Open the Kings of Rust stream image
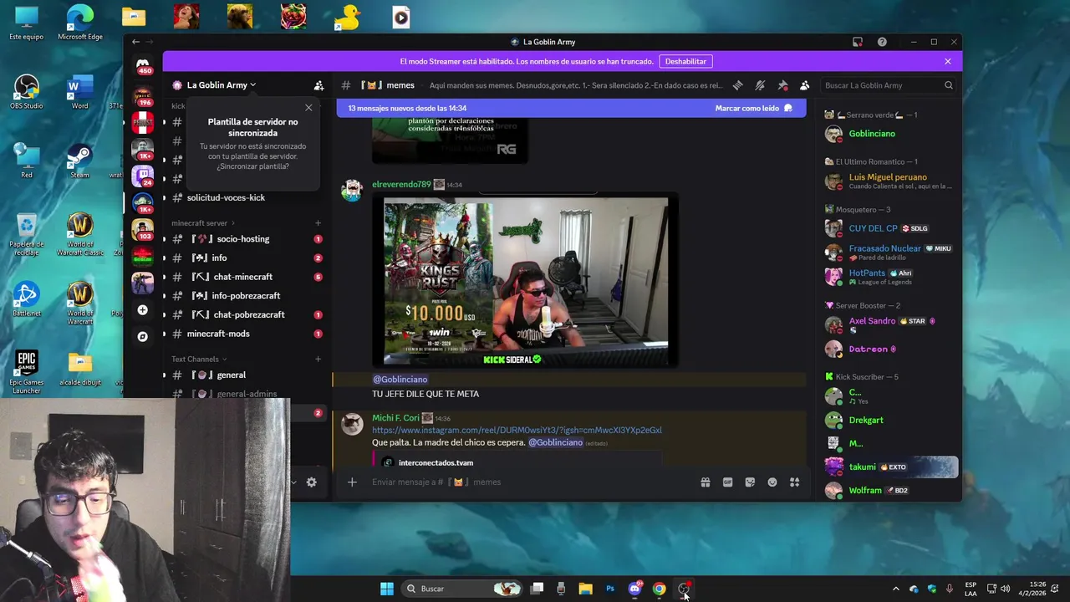The width and height of the screenshot is (1070, 602). pos(526,282)
